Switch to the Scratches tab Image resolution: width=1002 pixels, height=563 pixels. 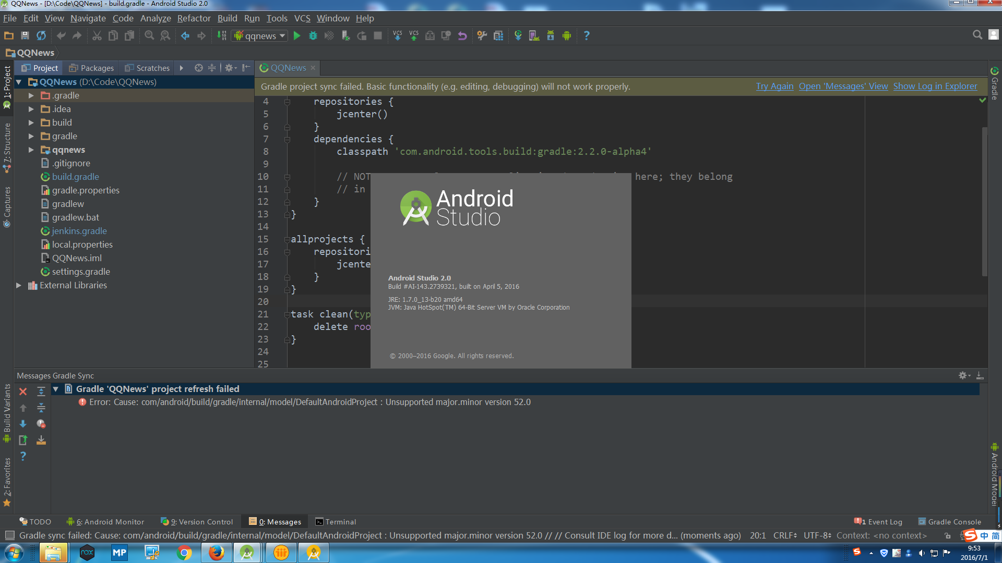click(x=148, y=68)
